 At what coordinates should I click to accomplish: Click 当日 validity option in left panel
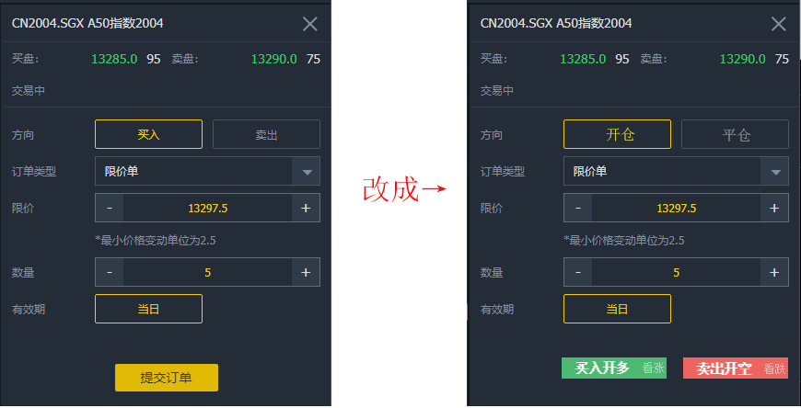click(x=148, y=309)
